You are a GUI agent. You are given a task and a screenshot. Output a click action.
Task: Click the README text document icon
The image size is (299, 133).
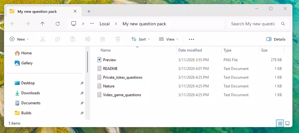point(99,69)
